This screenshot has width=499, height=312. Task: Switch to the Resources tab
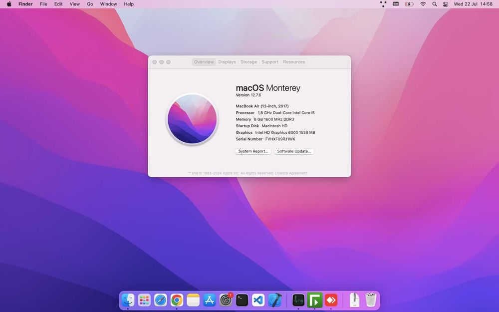[294, 62]
